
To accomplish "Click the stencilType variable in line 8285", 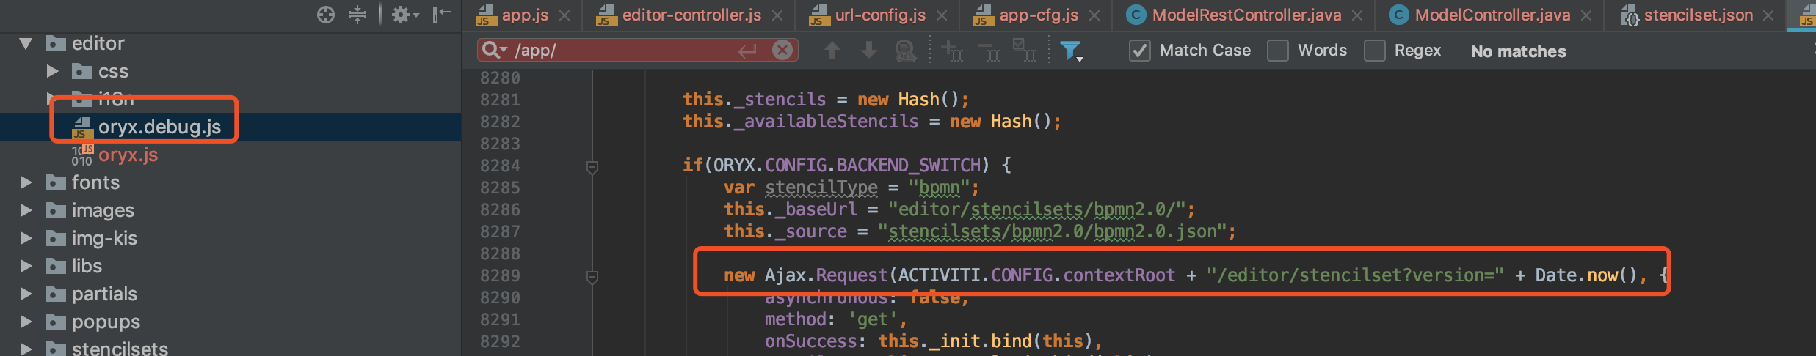I will click(x=821, y=188).
